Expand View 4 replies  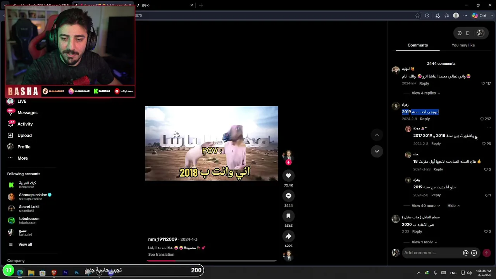pos(426,93)
